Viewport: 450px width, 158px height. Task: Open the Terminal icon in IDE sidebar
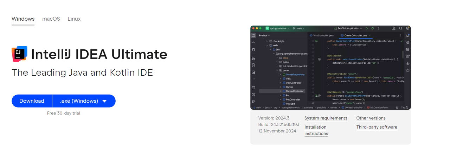click(253, 88)
